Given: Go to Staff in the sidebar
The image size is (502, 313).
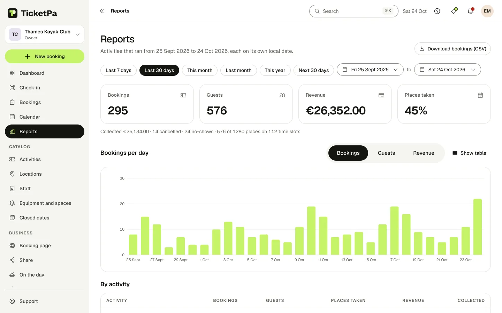Looking at the screenshot, I should click(x=45, y=188).
